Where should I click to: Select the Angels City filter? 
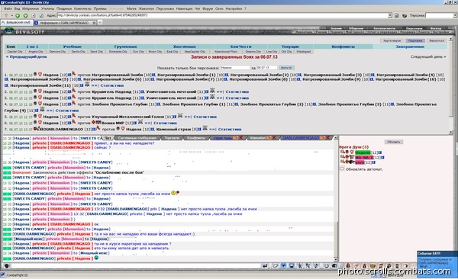point(36,52)
